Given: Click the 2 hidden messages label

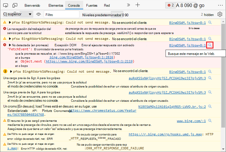Looking at the screenshot, I should [207, 15].
